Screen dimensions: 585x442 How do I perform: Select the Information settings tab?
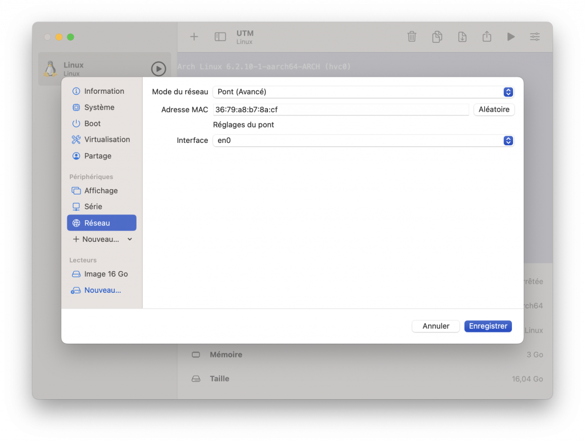(102, 91)
